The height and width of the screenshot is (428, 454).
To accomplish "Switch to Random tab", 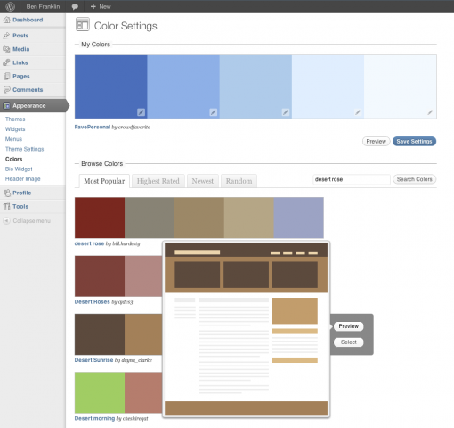I will tap(239, 181).
